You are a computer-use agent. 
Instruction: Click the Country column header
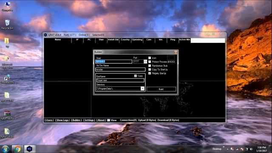point(125,40)
